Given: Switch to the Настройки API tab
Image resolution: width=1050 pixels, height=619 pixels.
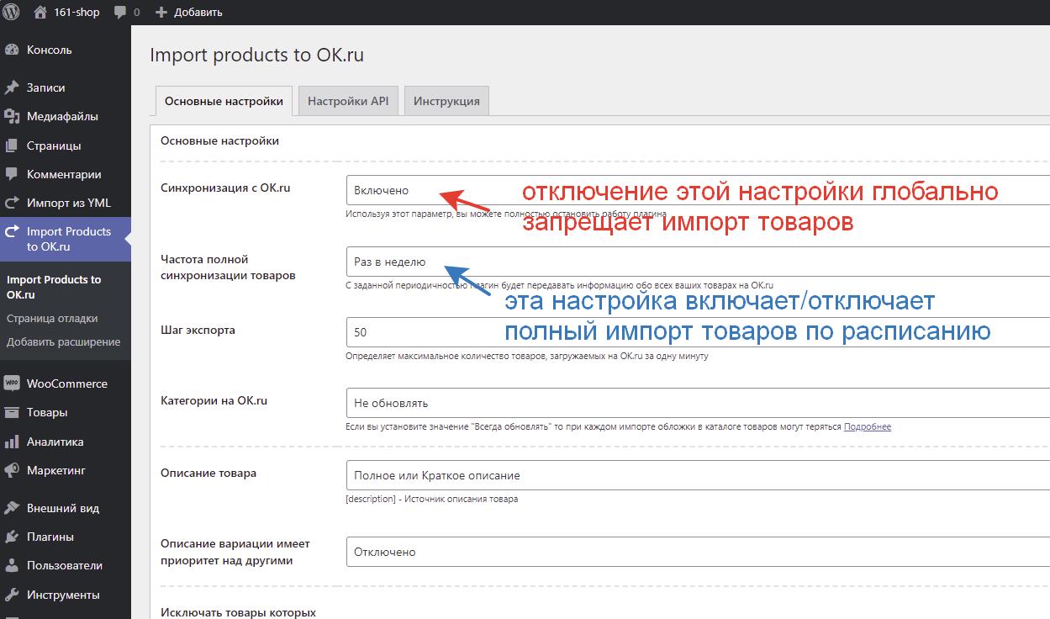Looking at the screenshot, I should click(348, 101).
